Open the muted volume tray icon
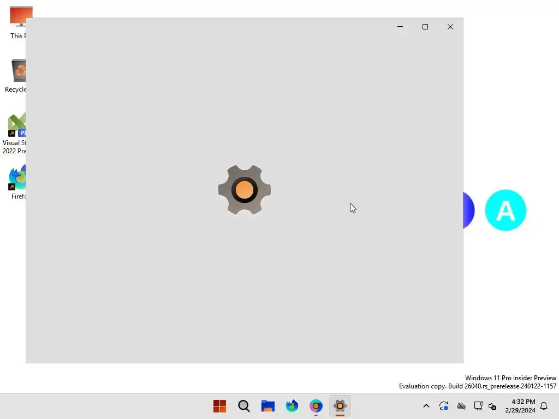 [492, 406]
